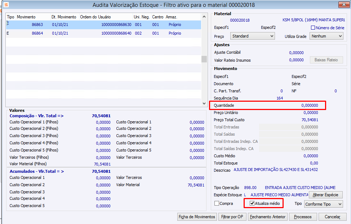Enable the Compra checkbox

[217, 203]
